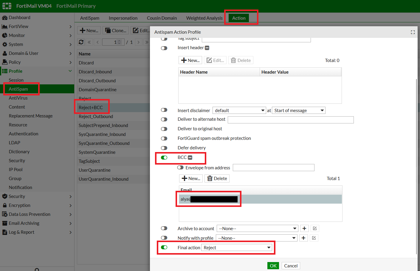Go to the first page of profiles
Screen dimensions: 420x271
(89, 42)
